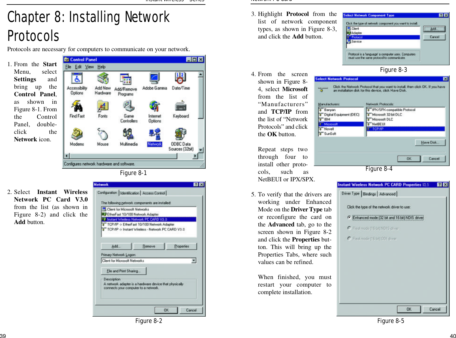Select SunSoft in the Manufacturers list
The image size is (456, 338).
point(341,134)
